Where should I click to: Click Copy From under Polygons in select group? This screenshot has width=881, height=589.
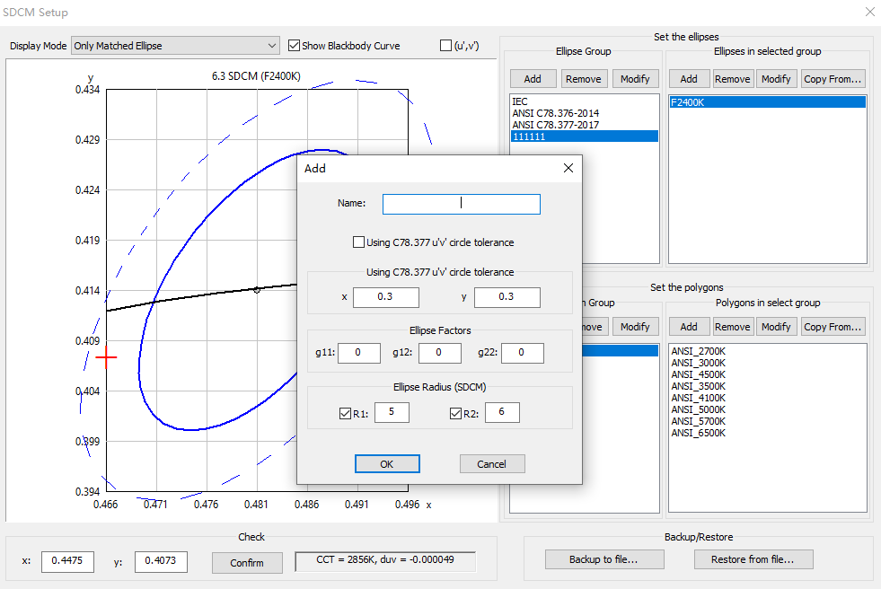click(x=833, y=326)
